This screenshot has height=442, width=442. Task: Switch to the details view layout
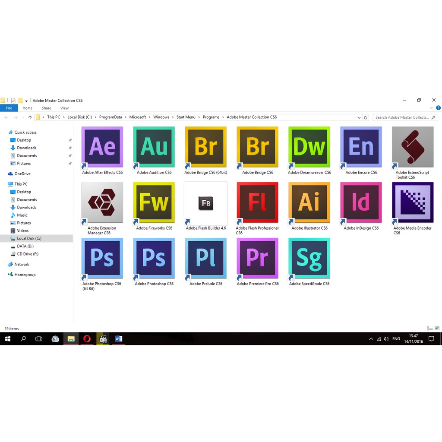pos(429,328)
